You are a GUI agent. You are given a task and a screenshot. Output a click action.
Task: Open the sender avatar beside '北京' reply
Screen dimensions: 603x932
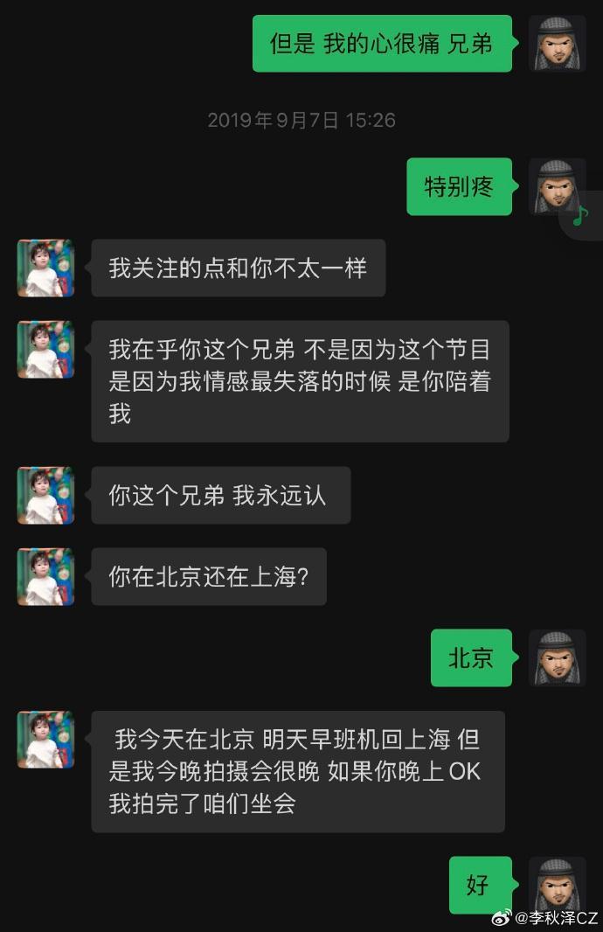pos(558,657)
